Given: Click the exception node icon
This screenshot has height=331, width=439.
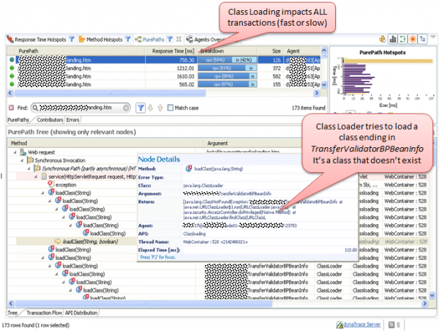Looking at the screenshot, I should point(51,184).
